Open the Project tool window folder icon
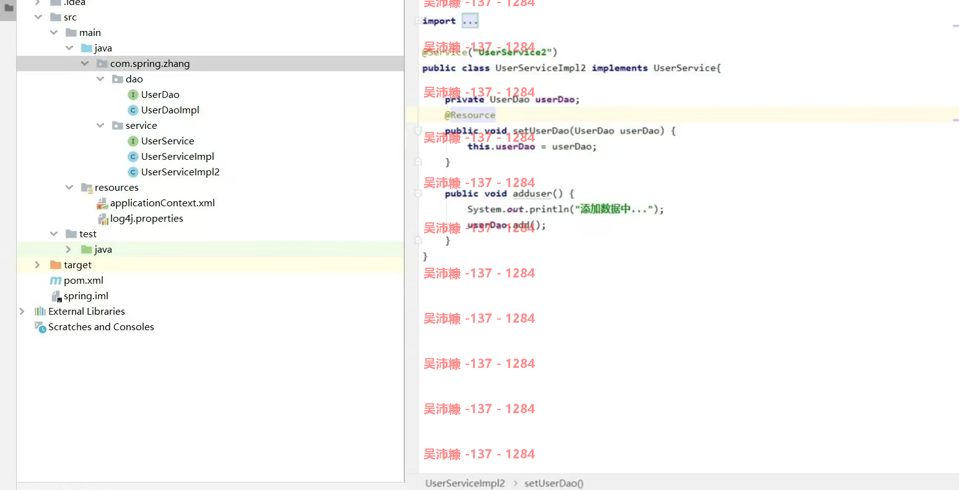Image resolution: width=959 pixels, height=490 pixels. [x=8, y=8]
